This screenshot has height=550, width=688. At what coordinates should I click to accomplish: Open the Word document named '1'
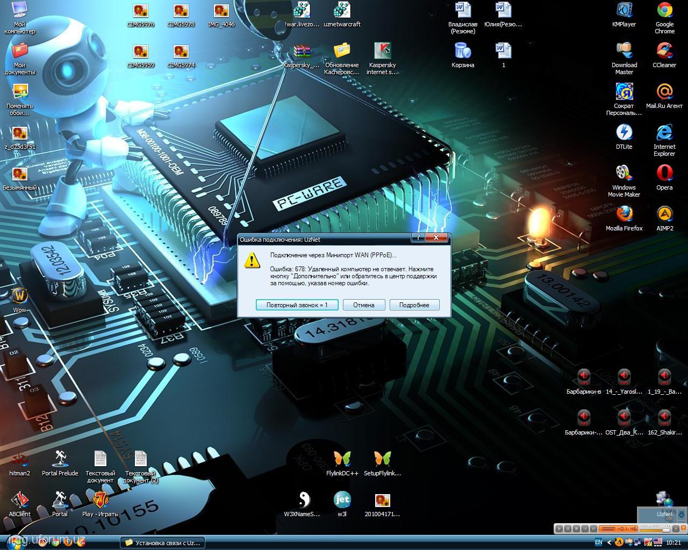[504, 56]
